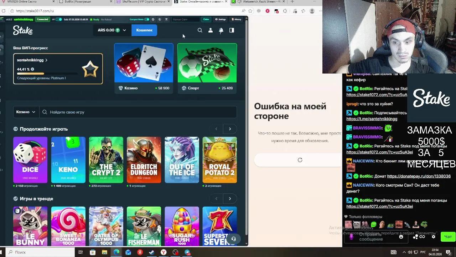Click the Manual Claim input field
The width and height of the screenshot is (456, 257).
(x=185, y=19)
